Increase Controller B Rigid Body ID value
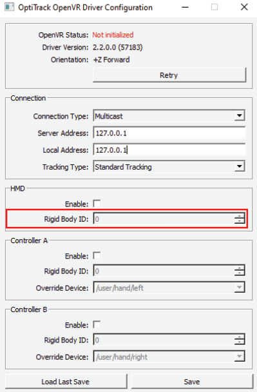Image resolution: width=257 pixels, height=392 pixels. pos(240,337)
